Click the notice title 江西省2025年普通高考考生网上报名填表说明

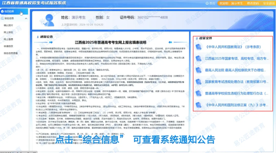(x=111, y=42)
